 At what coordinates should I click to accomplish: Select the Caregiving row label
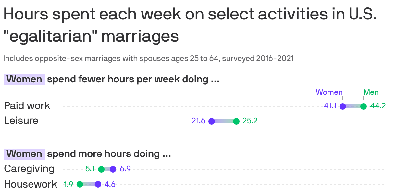point(29,169)
